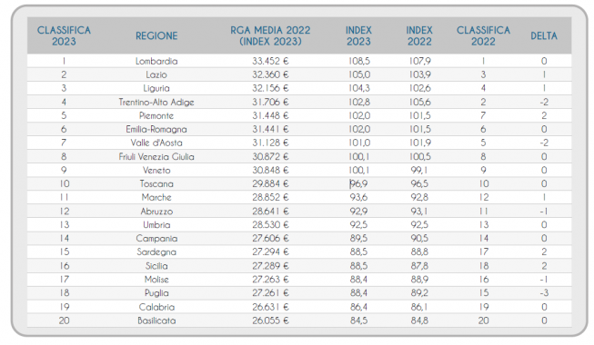594x345 pixels.
Task: Click the RGA MEDIA 2022 header
Action: click(270, 36)
